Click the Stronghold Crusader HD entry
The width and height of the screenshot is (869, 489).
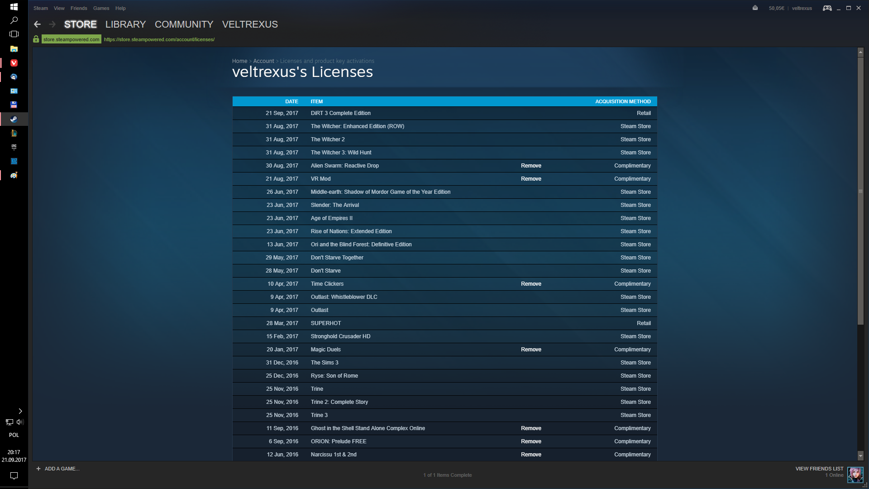pyautogui.click(x=340, y=336)
